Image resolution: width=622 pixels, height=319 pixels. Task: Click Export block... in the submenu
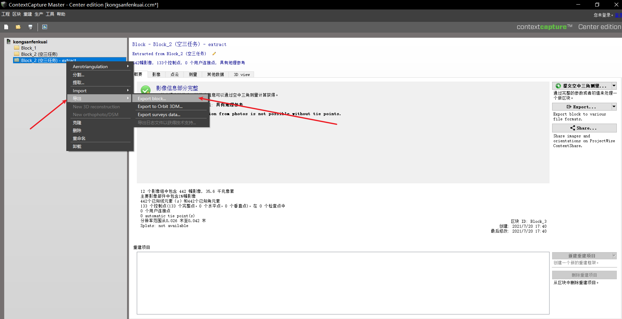(x=171, y=99)
